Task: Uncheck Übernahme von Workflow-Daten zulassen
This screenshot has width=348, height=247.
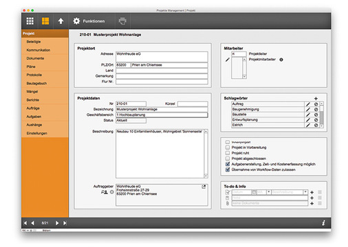Action: coord(228,169)
